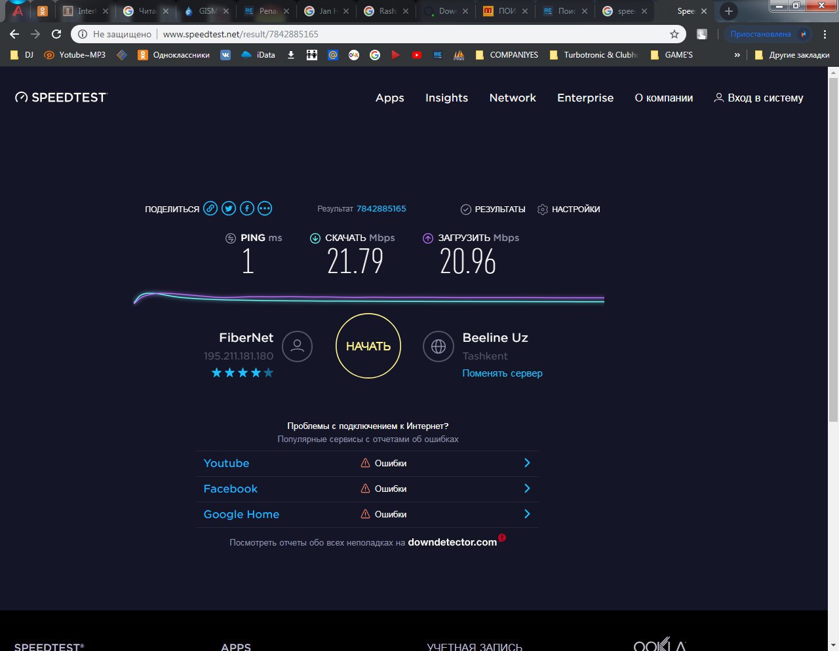839x651 pixels.
Task: Click Вход в систему sign-in link
Action: (758, 98)
